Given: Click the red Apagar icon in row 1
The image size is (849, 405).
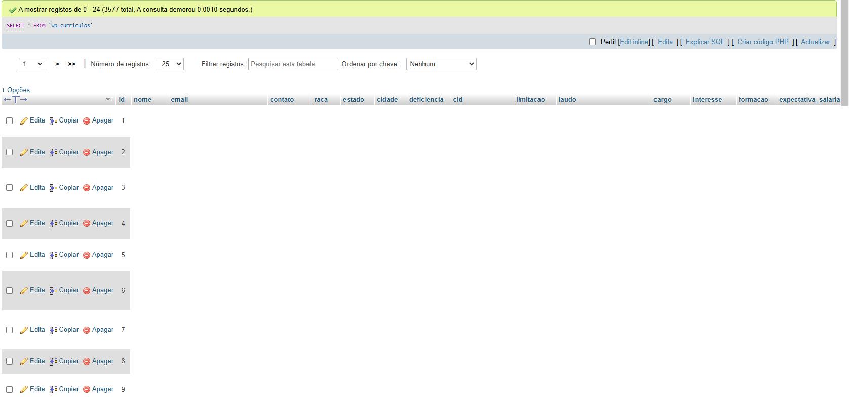Looking at the screenshot, I should click(87, 121).
